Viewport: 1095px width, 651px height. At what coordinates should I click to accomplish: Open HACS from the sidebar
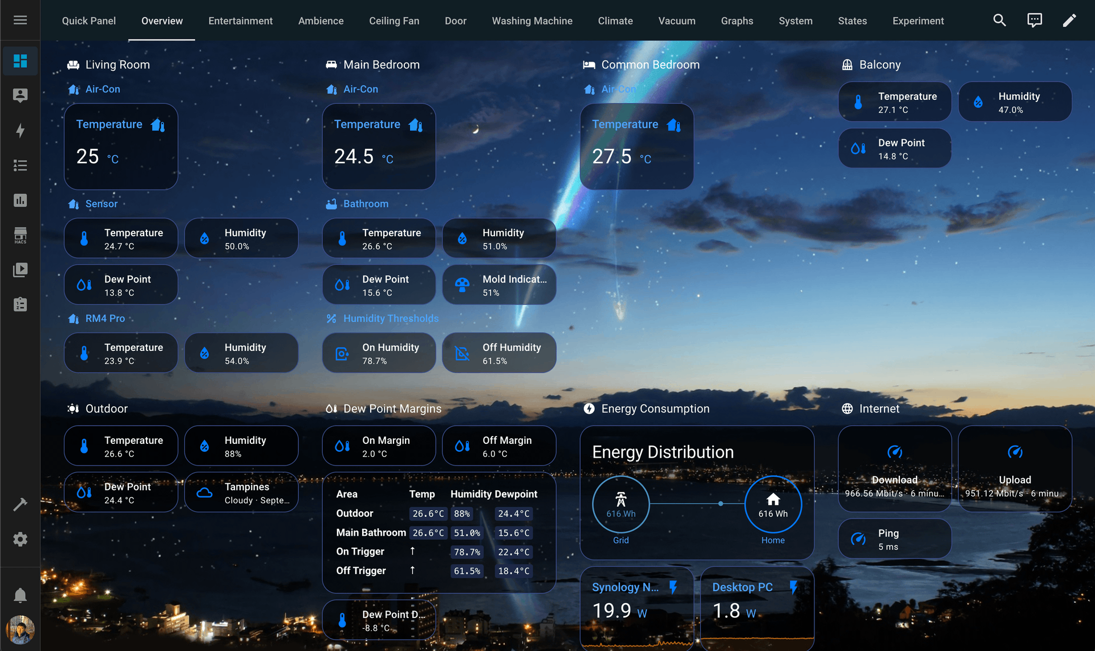pyautogui.click(x=20, y=234)
